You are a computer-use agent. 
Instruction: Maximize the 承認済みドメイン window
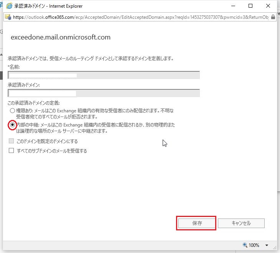[250, 6]
